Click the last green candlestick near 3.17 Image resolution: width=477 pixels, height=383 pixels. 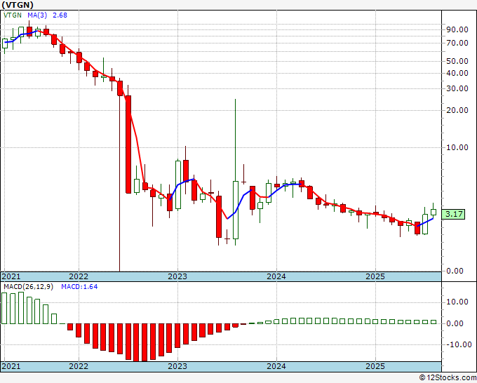coord(434,212)
